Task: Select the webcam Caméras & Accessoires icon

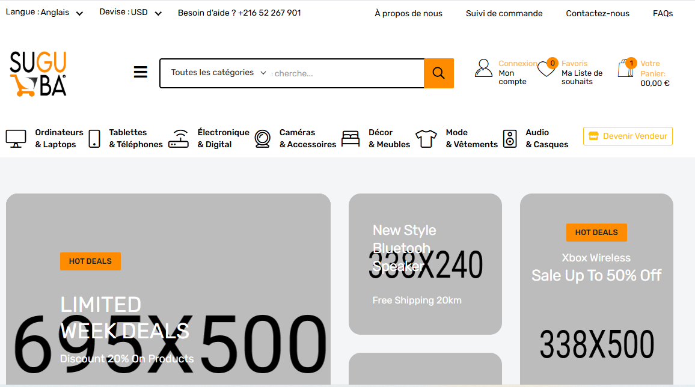Action: click(x=262, y=139)
